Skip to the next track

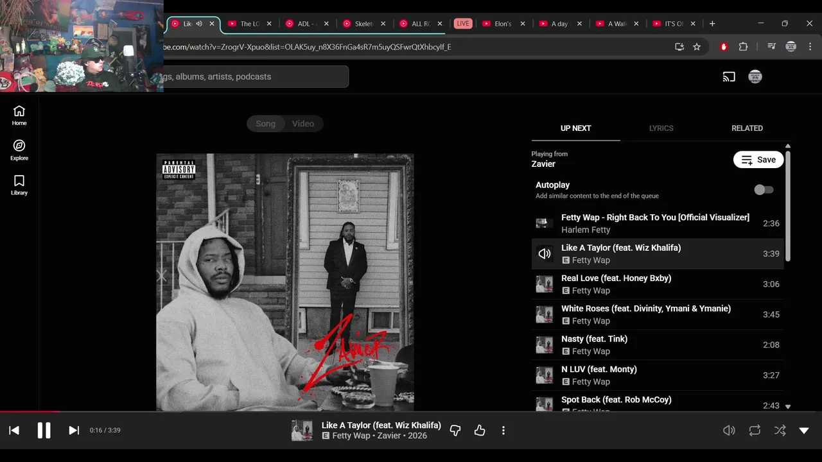tap(74, 431)
